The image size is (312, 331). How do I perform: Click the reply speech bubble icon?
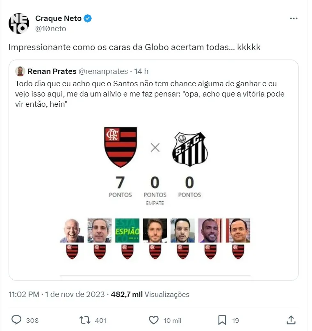coord(16,320)
